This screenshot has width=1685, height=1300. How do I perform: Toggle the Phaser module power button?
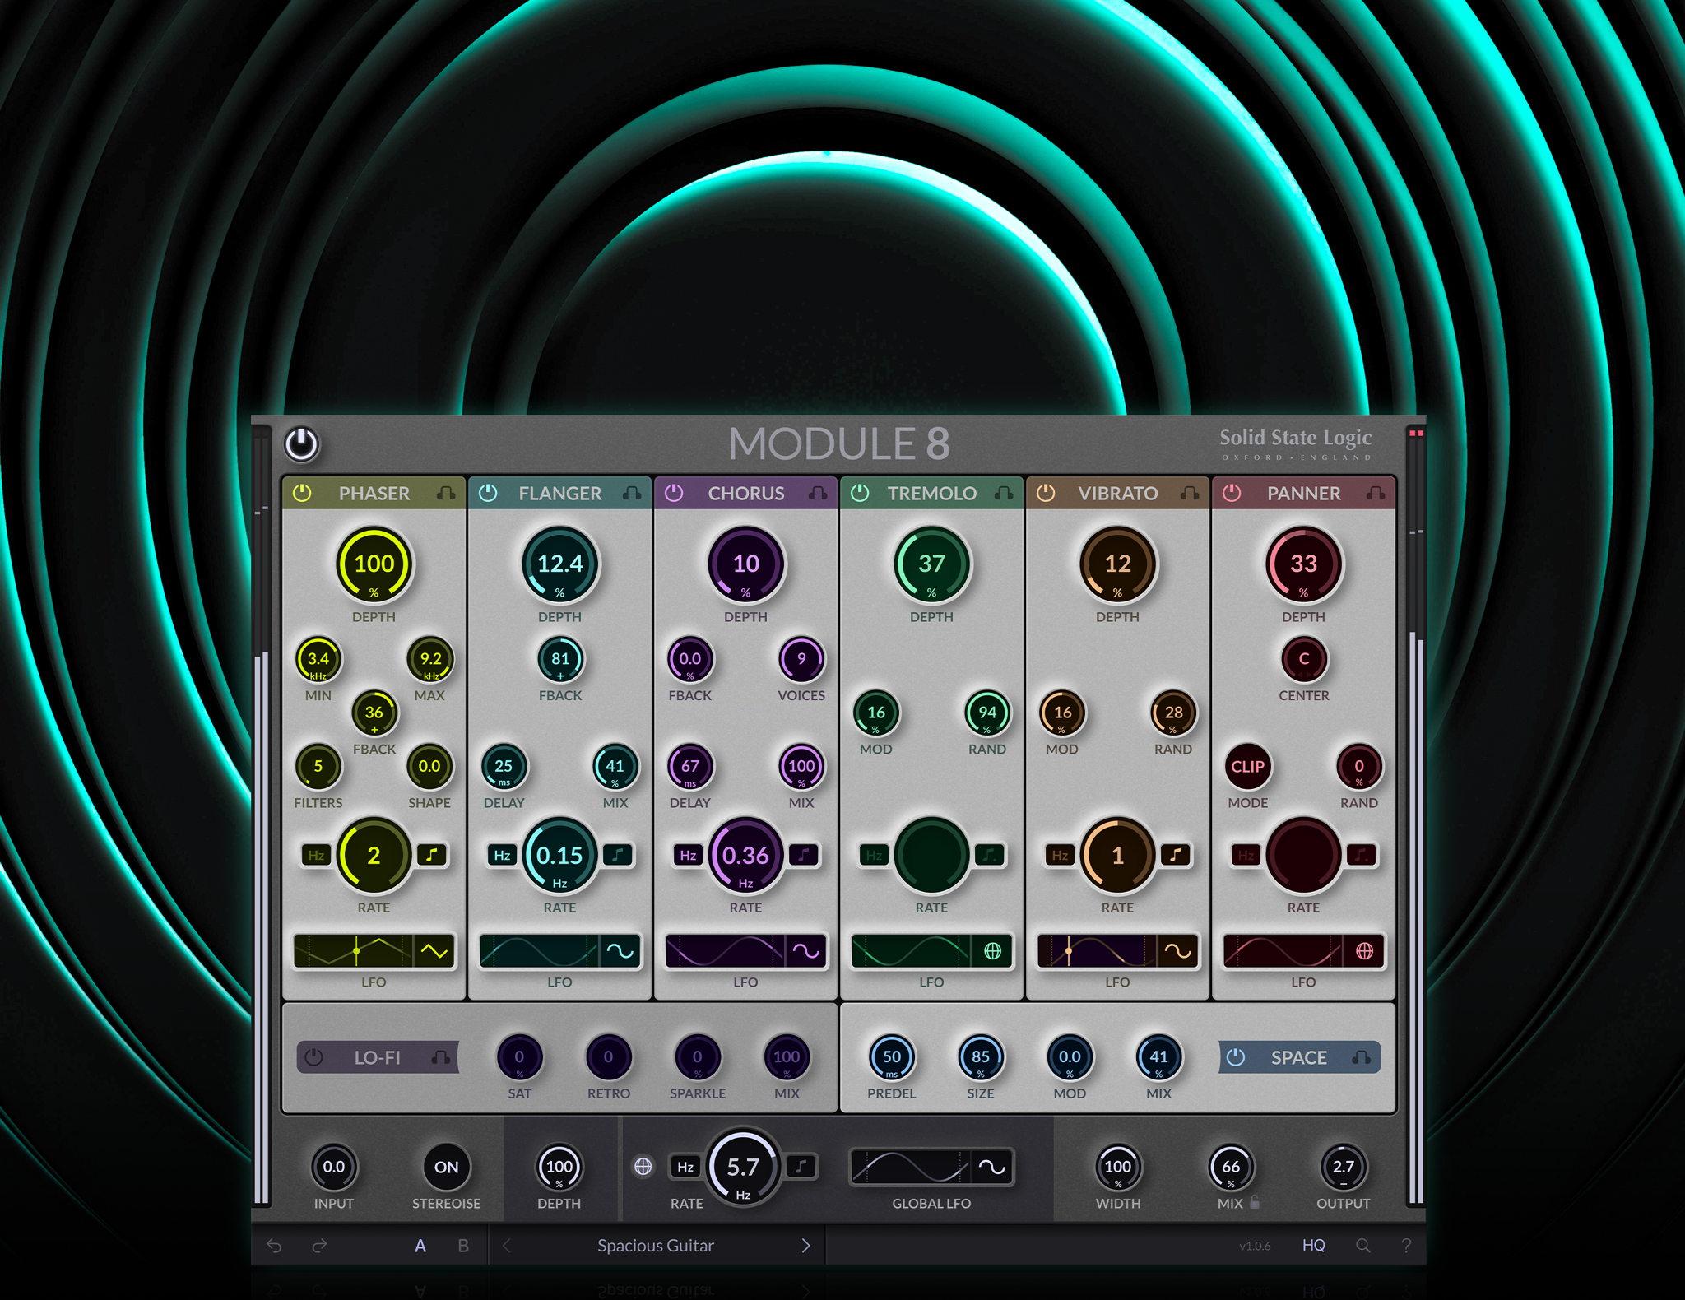click(x=303, y=494)
